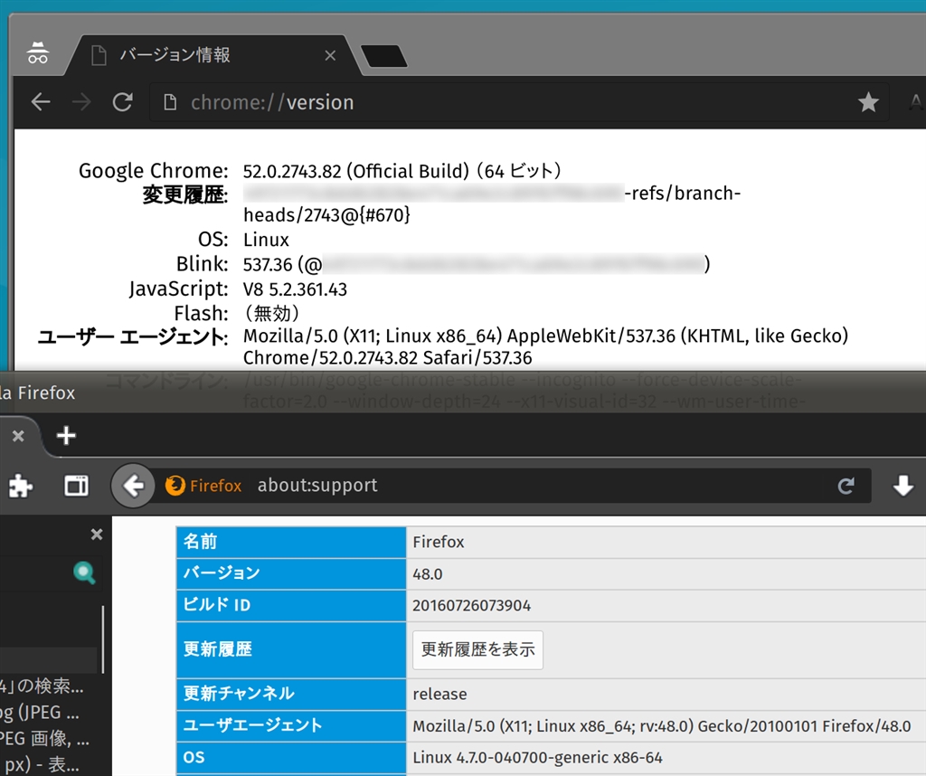
Task: Toggle the Firefox sidebar button
Action: point(76,486)
